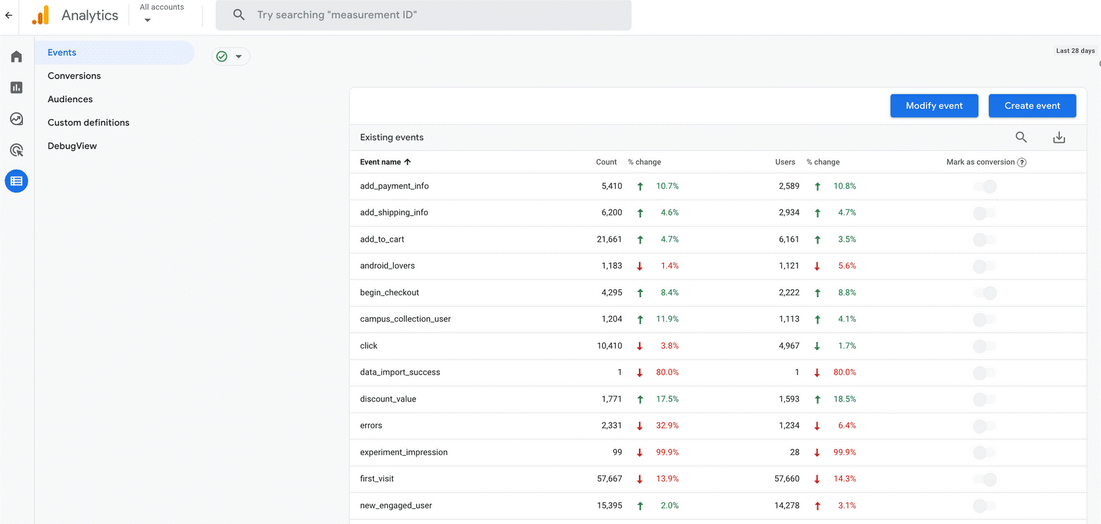The image size is (1101, 524).
Task: Open the Configure sidebar icon
Action: [x=16, y=181]
